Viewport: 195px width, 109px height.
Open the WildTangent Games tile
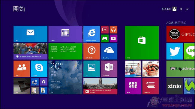click(x=189, y=86)
